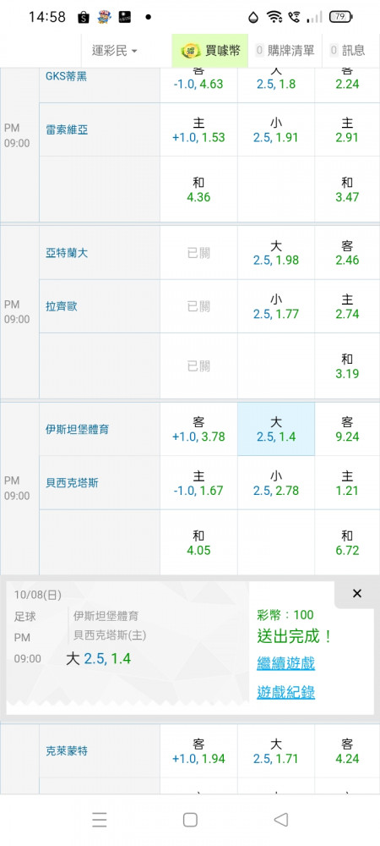The image size is (380, 846).
Task: Open Android recent apps menu icon
Action: click(x=99, y=820)
